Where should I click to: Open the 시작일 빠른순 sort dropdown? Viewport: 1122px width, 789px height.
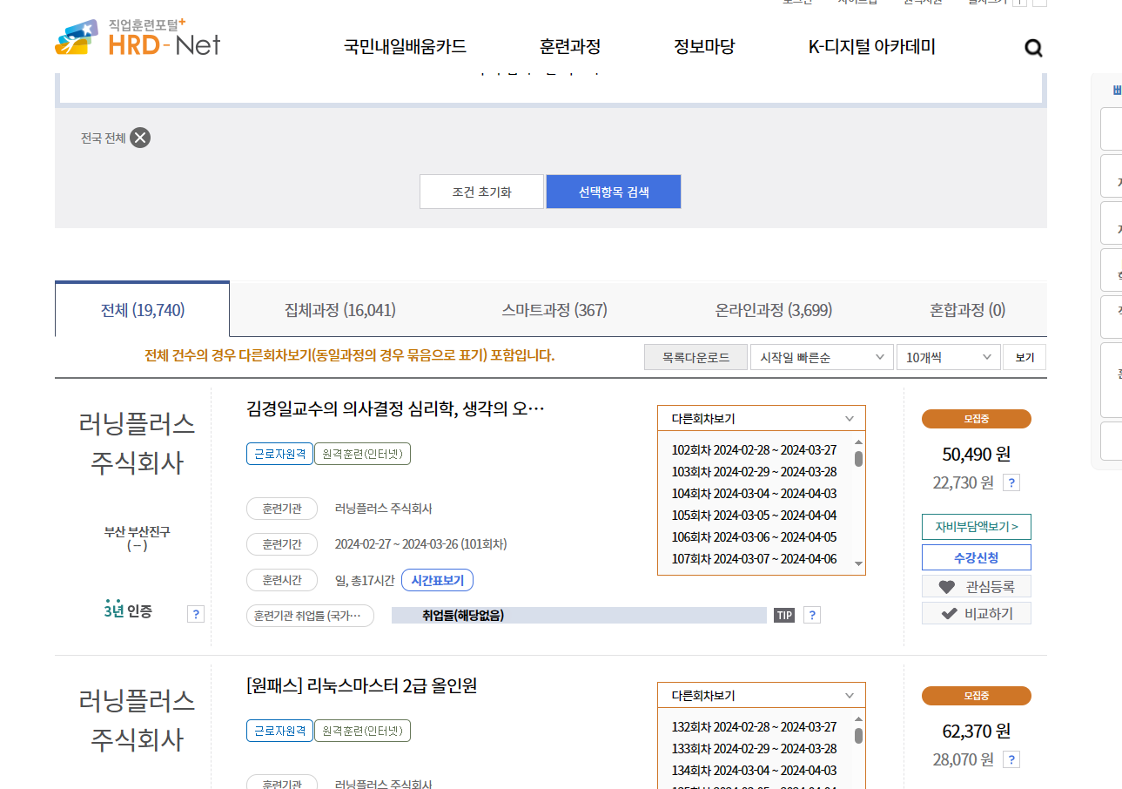coord(822,357)
